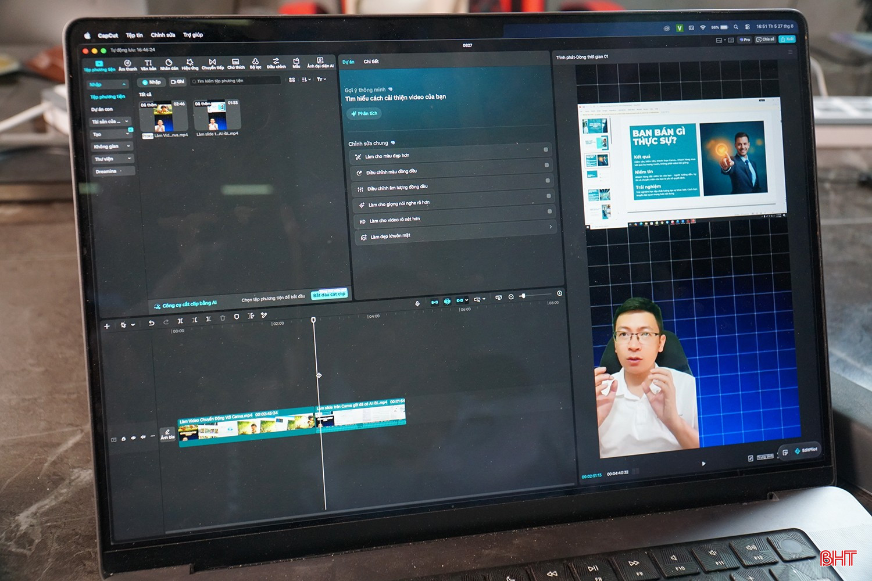The image size is (872, 581).
Task: Expand the Không gian sidebar section
Action: tap(128, 146)
